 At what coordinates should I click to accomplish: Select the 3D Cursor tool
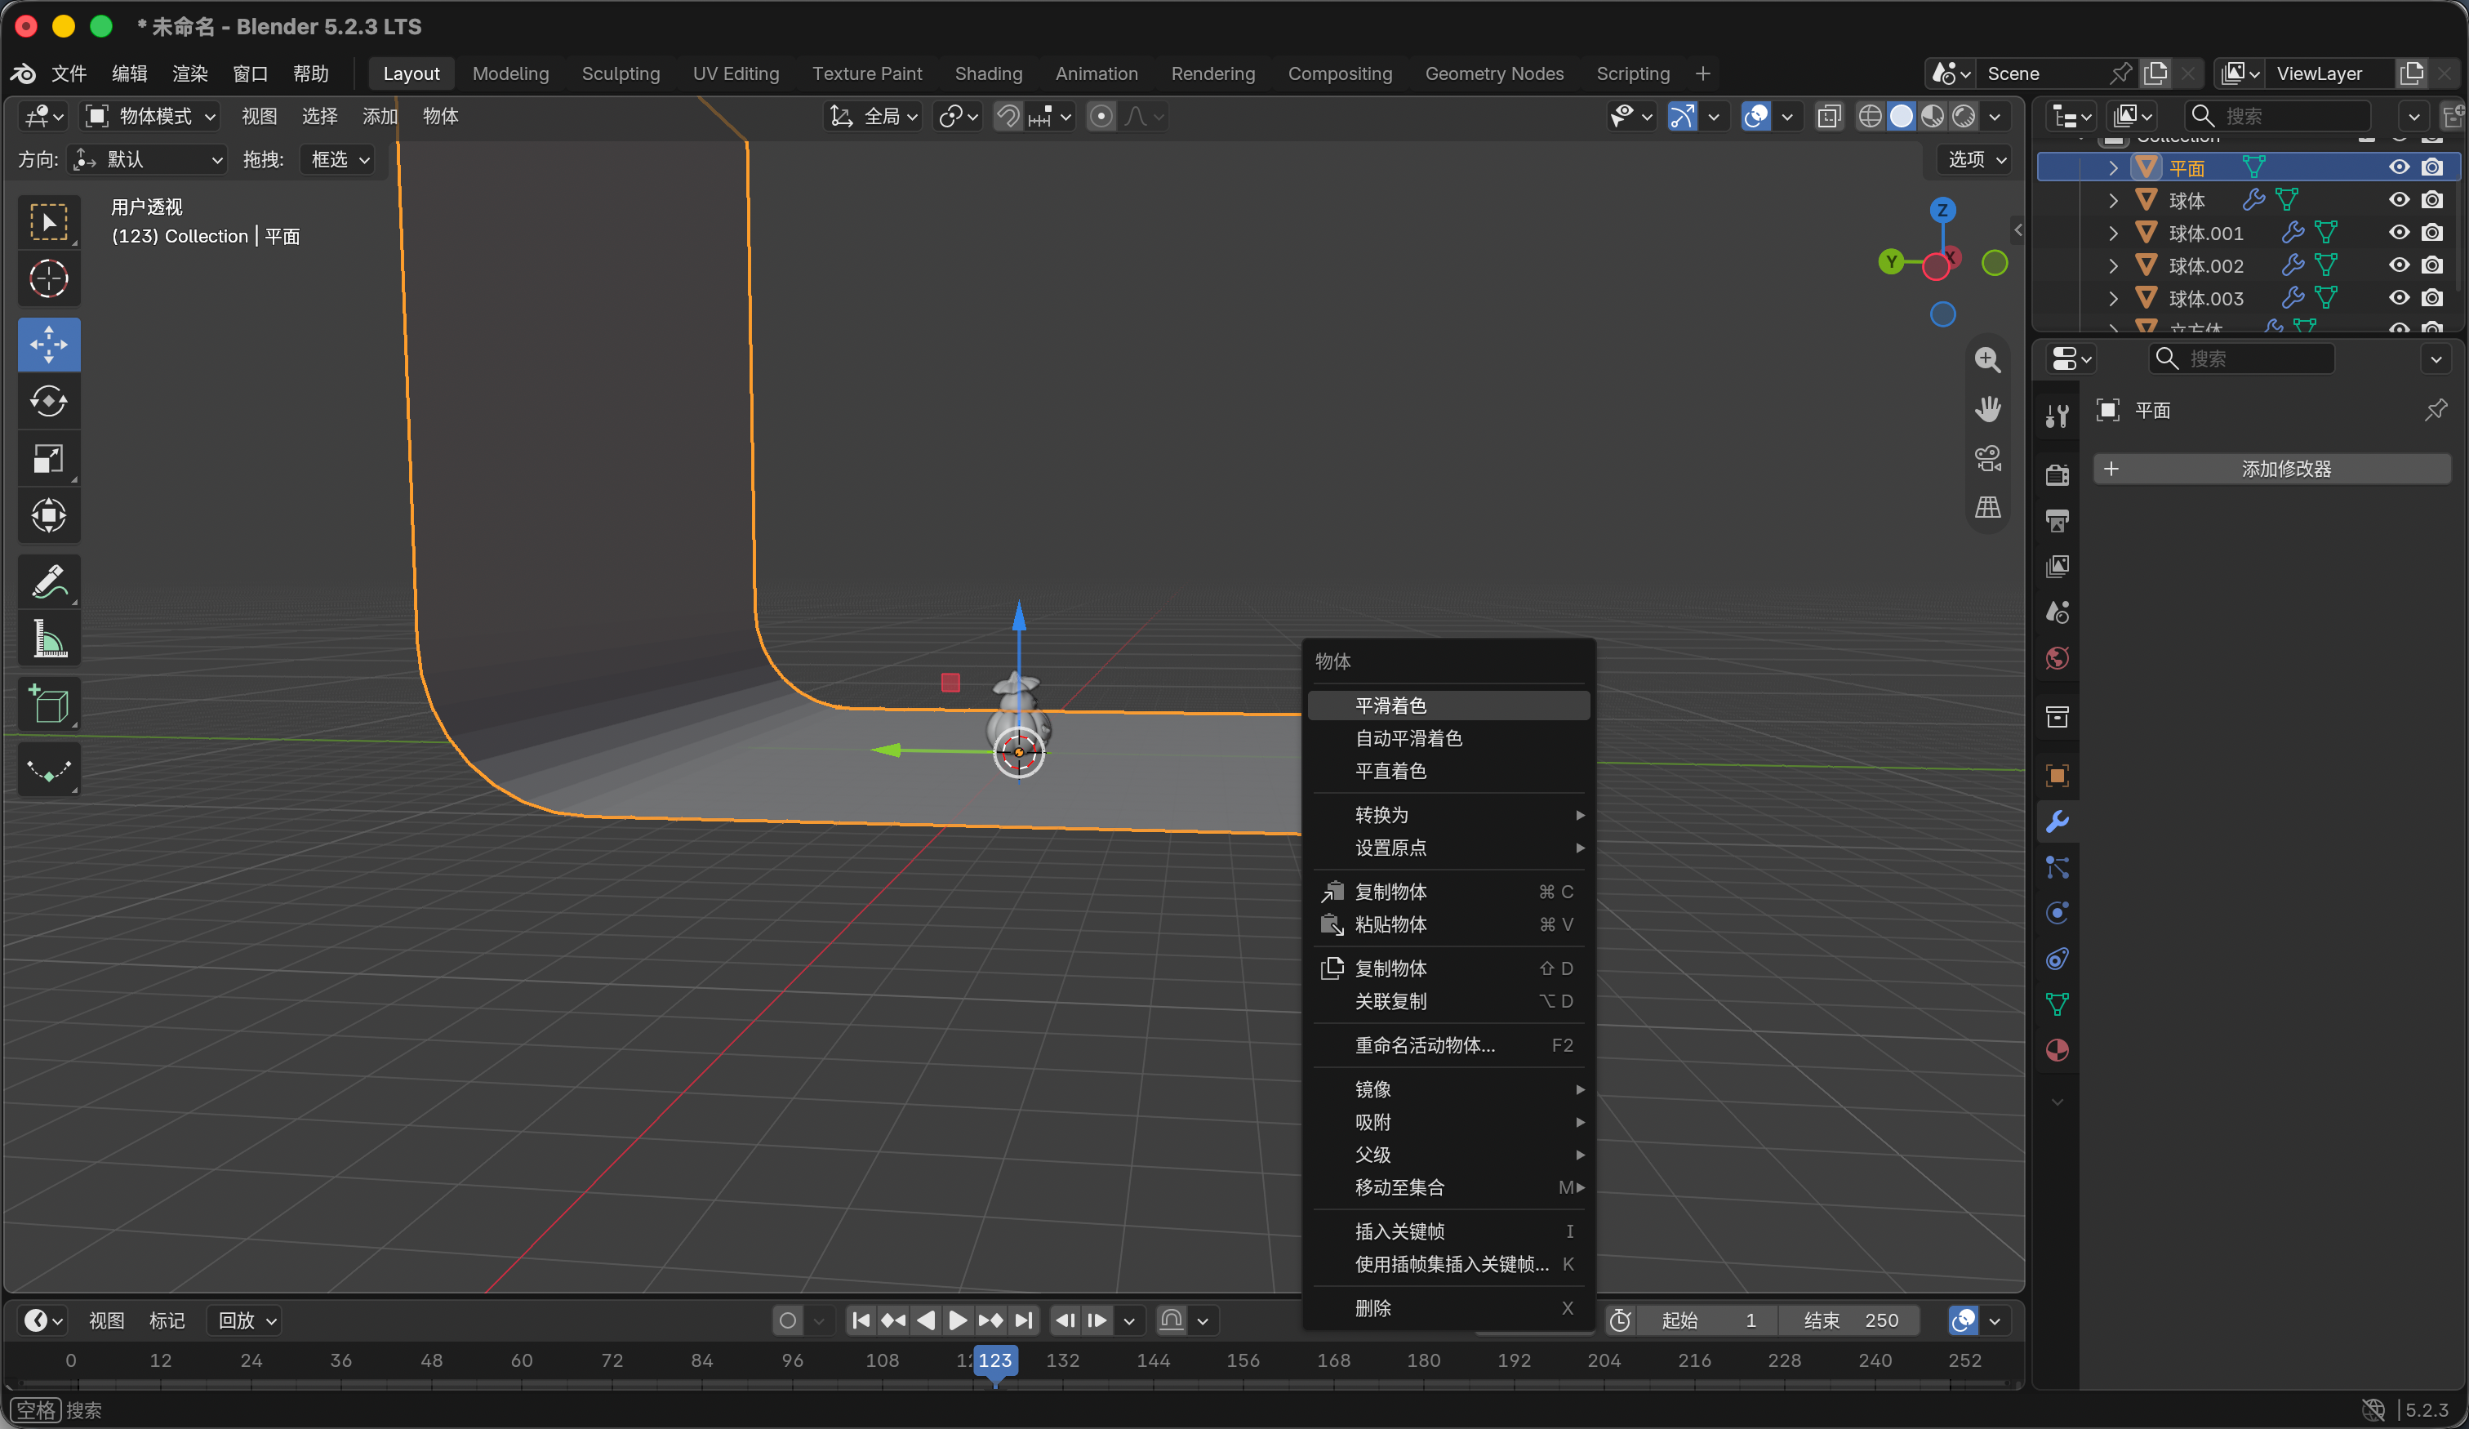pos(49,278)
